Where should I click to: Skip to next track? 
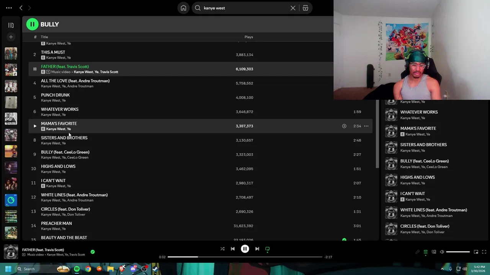click(x=257, y=249)
